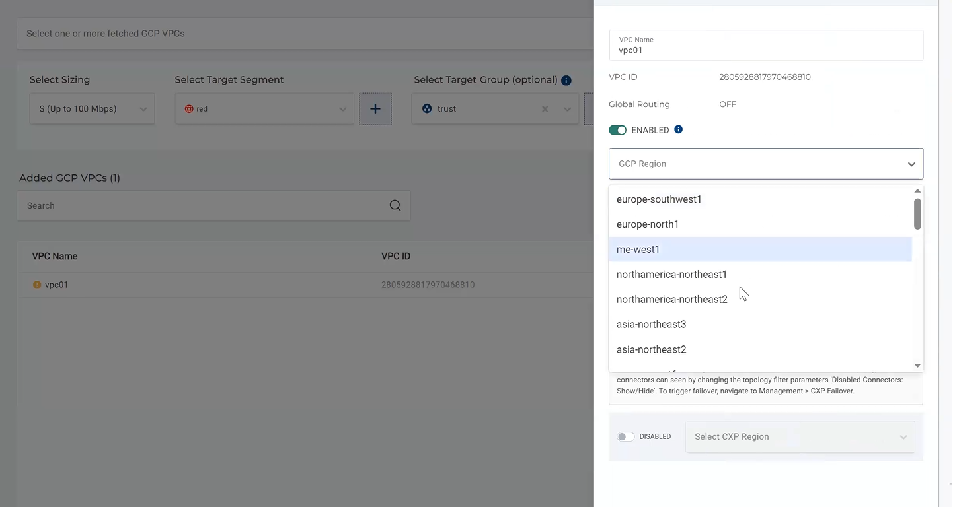Clear the trust target group selection
This screenshot has width=953, height=507.
tap(545, 109)
